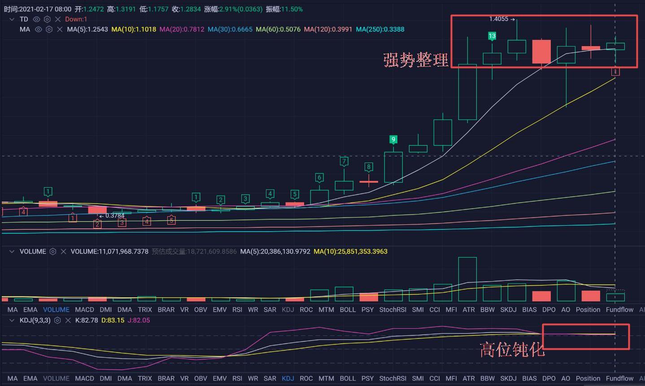645x386 pixels.
Task: Open settings hexagon for KDJ(9,3,3)
Action: pos(57,321)
